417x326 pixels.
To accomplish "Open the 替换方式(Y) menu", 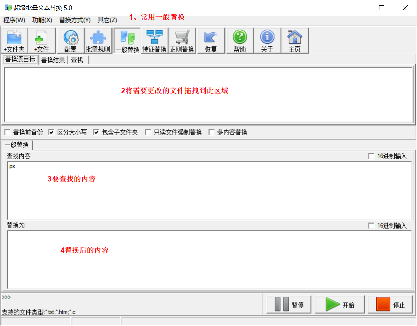I will tap(75, 20).
